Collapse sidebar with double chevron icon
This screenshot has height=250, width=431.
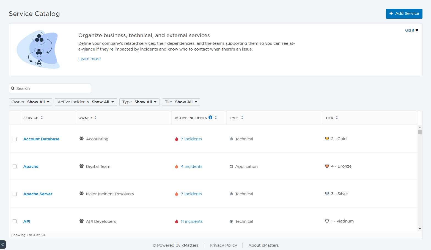3,244
